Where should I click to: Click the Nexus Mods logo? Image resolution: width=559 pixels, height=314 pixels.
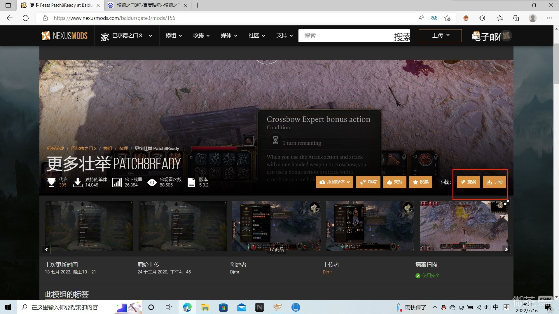(64, 36)
